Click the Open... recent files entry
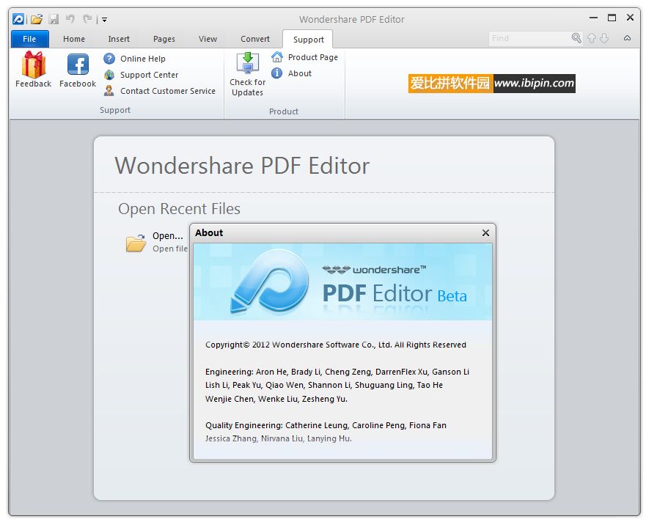The width and height of the screenshot is (646, 522). point(168,235)
